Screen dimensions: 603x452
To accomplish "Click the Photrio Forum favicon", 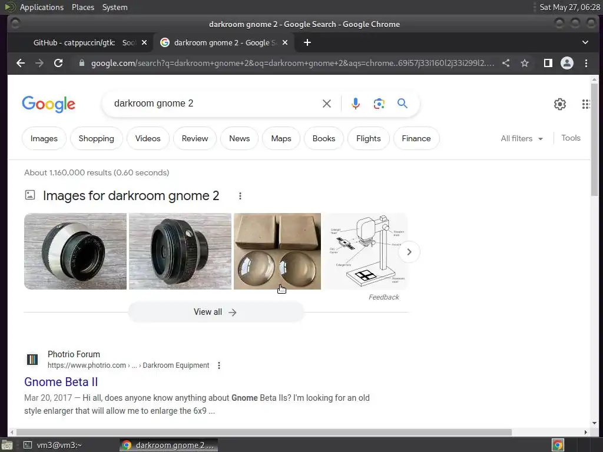I will [x=32, y=360].
